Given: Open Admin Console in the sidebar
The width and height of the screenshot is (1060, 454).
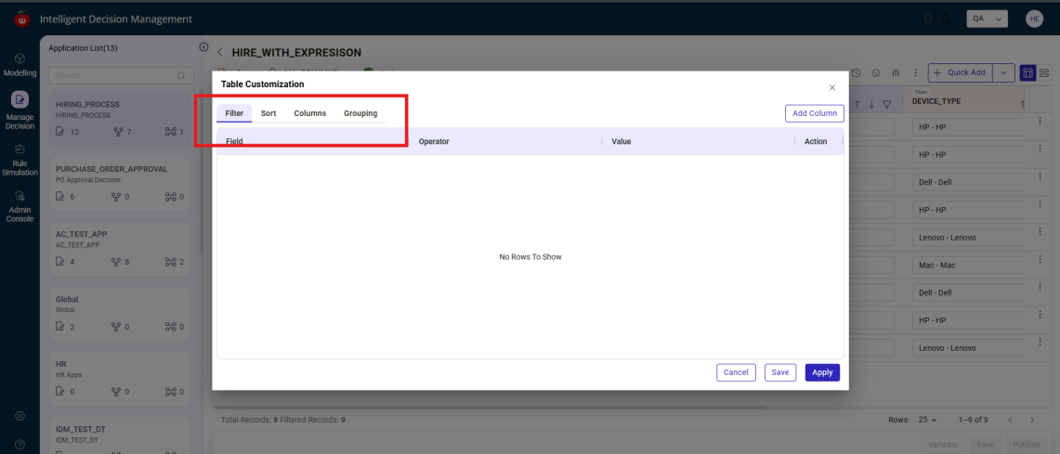Looking at the screenshot, I should tap(20, 206).
